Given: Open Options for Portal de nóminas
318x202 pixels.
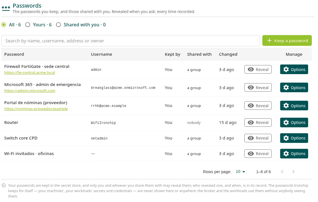Looking at the screenshot, I should click(x=294, y=106).
